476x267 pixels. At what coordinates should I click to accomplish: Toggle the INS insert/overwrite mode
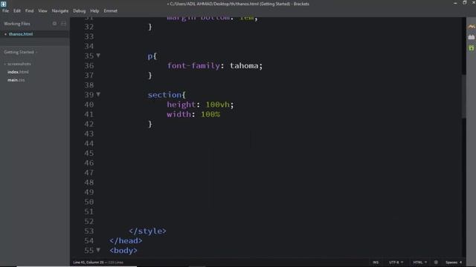pyautogui.click(x=376, y=262)
